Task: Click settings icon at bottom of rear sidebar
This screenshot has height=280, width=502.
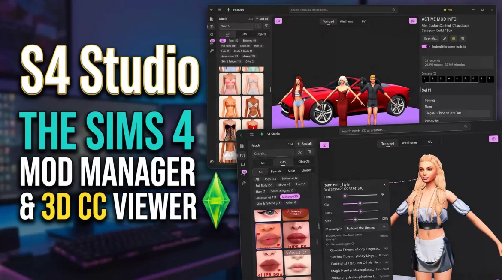Action: click(x=212, y=162)
